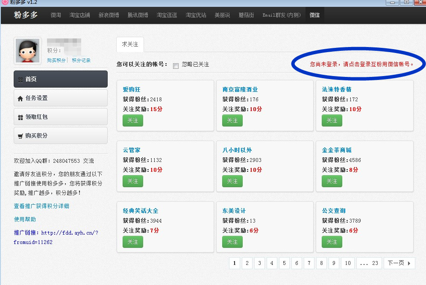Open the 金金茶商城 account title

(337, 150)
